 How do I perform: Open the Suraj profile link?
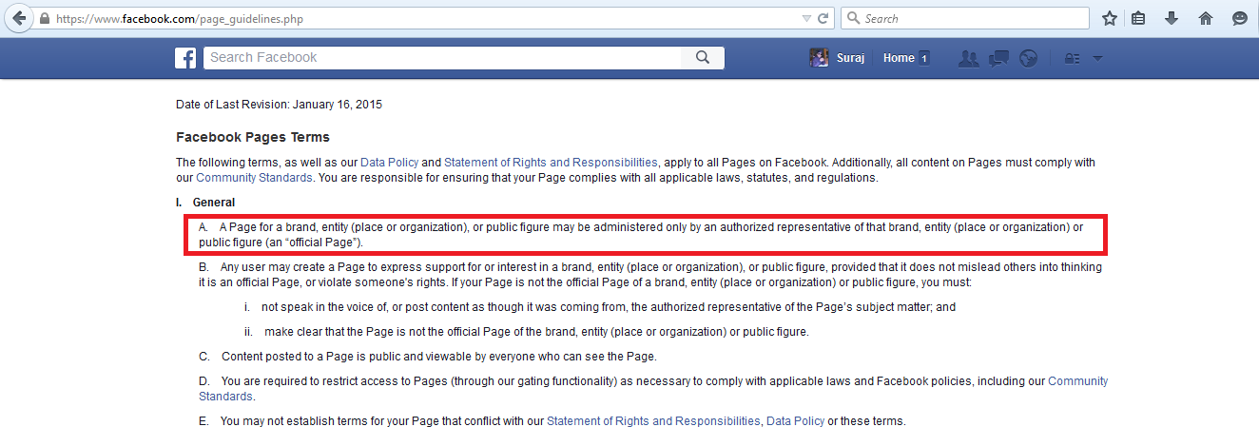pyautogui.click(x=849, y=58)
